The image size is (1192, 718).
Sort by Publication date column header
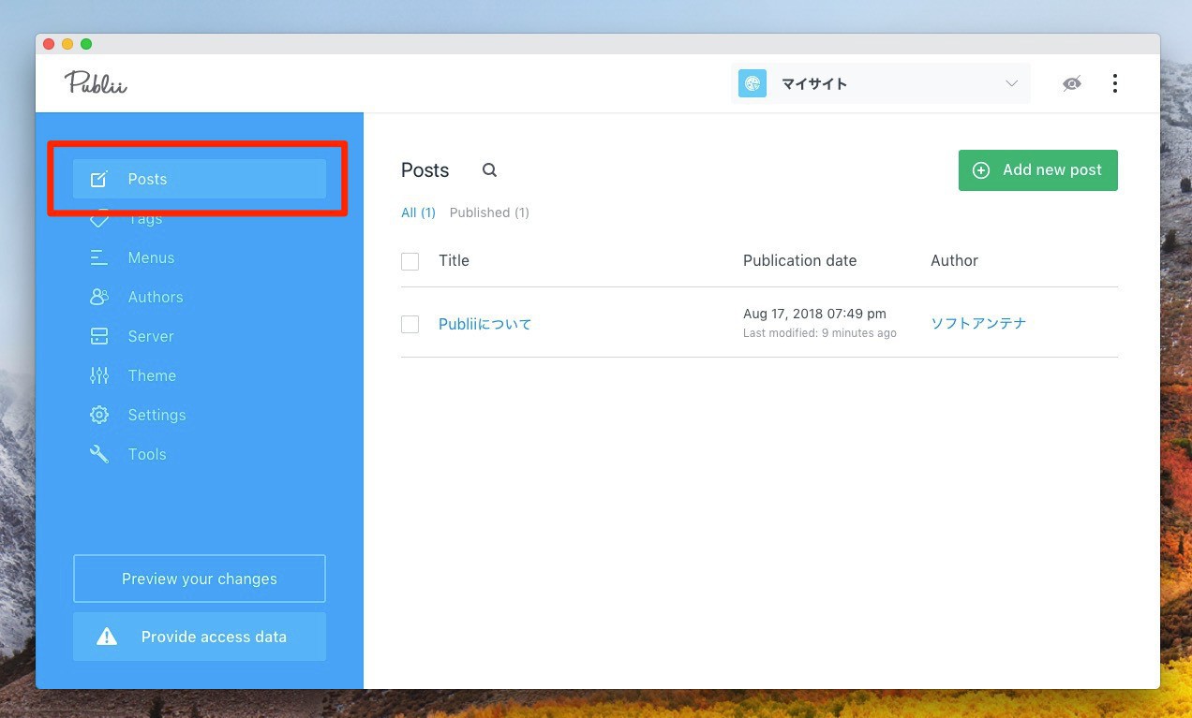799,260
